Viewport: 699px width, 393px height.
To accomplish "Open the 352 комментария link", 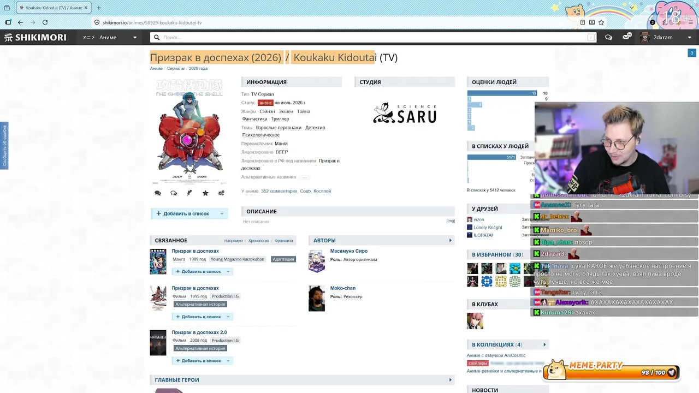I will pyautogui.click(x=279, y=191).
